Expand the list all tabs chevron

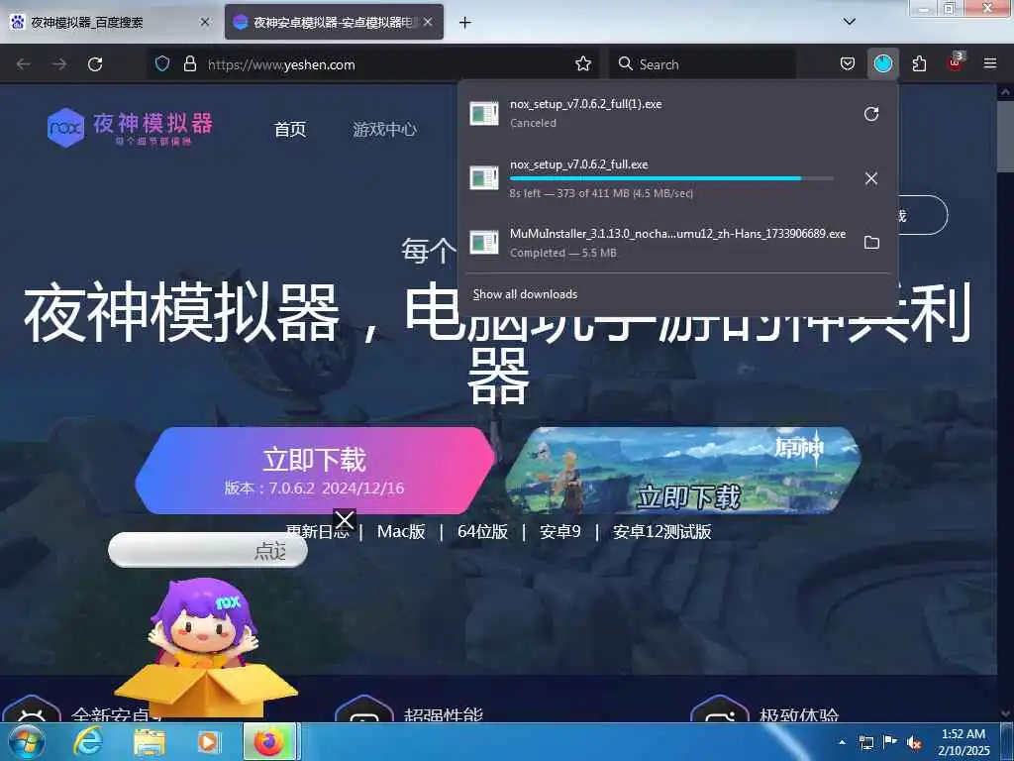click(850, 22)
